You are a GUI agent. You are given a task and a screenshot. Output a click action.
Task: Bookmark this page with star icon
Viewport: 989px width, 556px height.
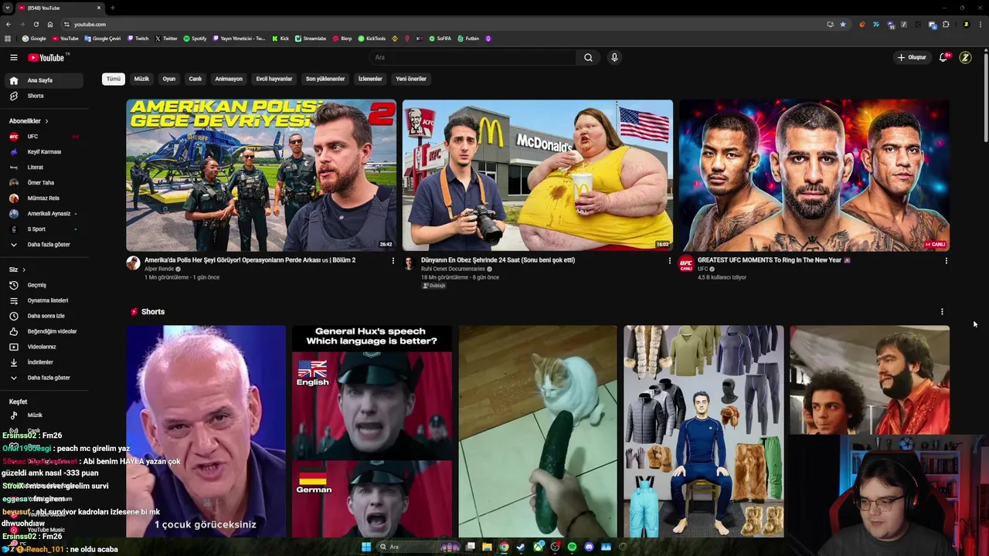(843, 24)
